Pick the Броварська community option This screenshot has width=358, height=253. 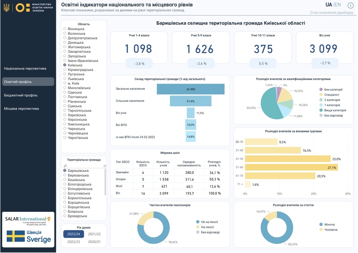(65, 216)
